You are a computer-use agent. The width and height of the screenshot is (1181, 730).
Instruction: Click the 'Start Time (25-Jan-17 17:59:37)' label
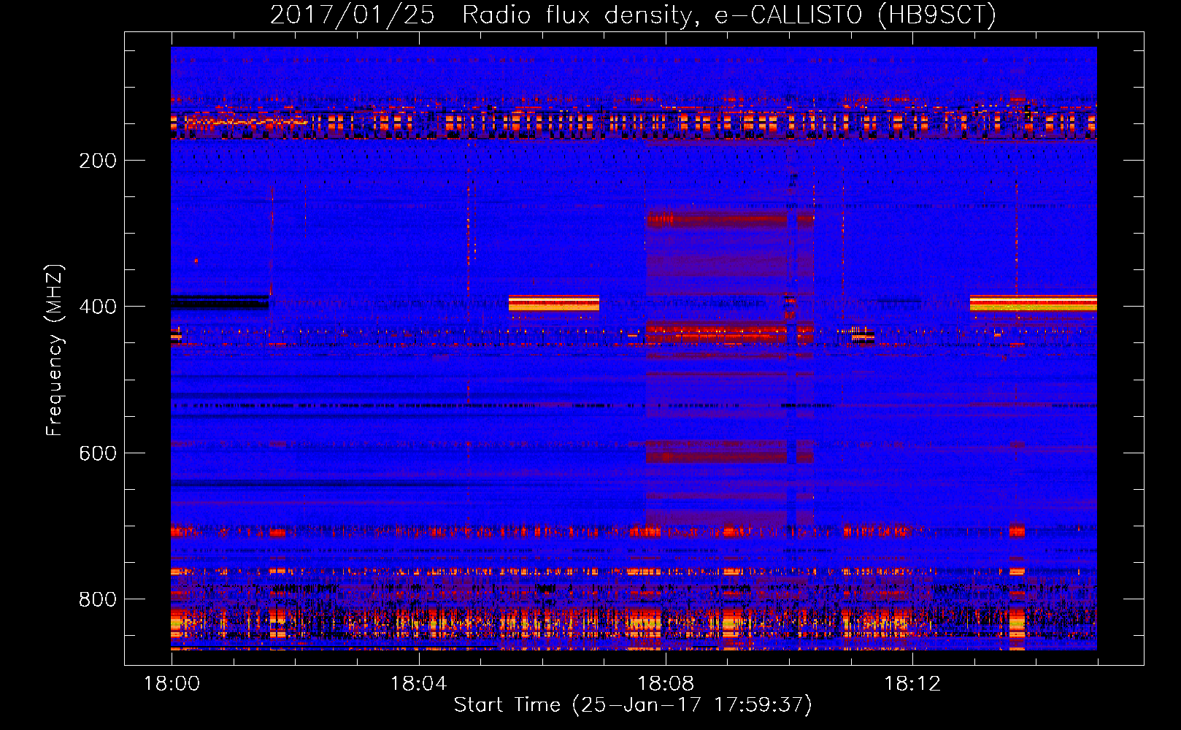(633, 705)
